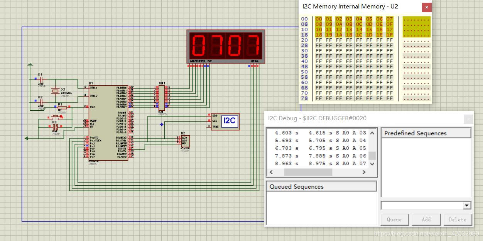483x241 pixels.
Task: Click resistor R1 in the schematic
Action: click(x=62, y=108)
